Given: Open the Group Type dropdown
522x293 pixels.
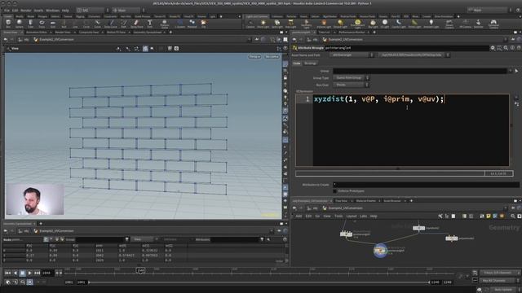Looking at the screenshot, I should click(351, 78).
